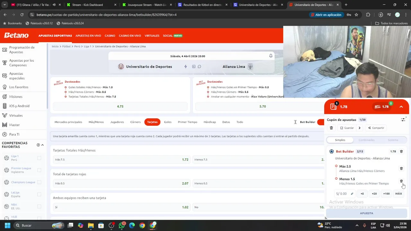This screenshot has height=231, width=411.
Task: Open the Datos tab
Action: (x=226, y=122)
